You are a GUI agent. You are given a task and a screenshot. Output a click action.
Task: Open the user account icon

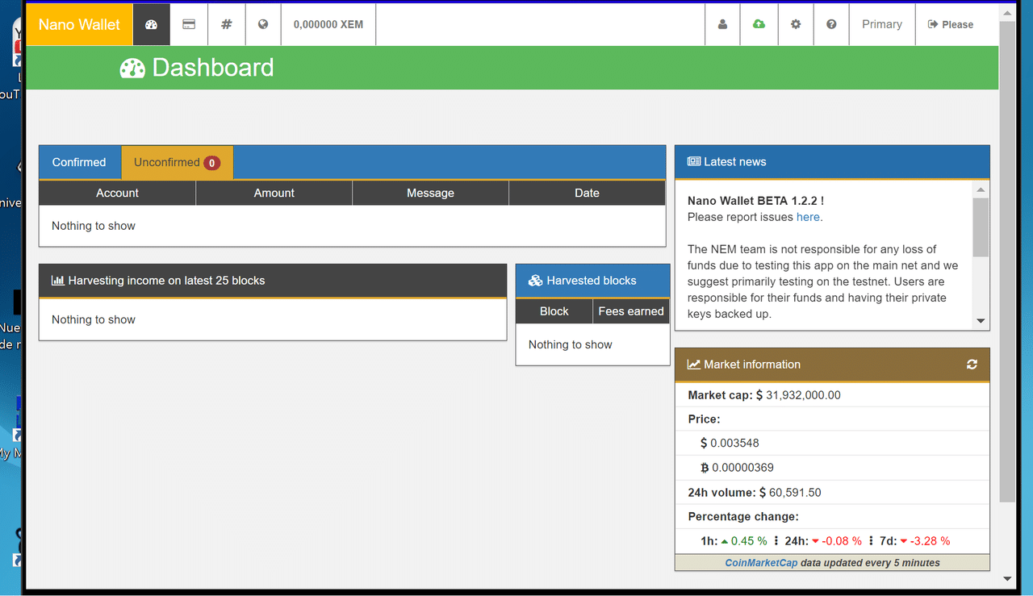pos(722,24)
